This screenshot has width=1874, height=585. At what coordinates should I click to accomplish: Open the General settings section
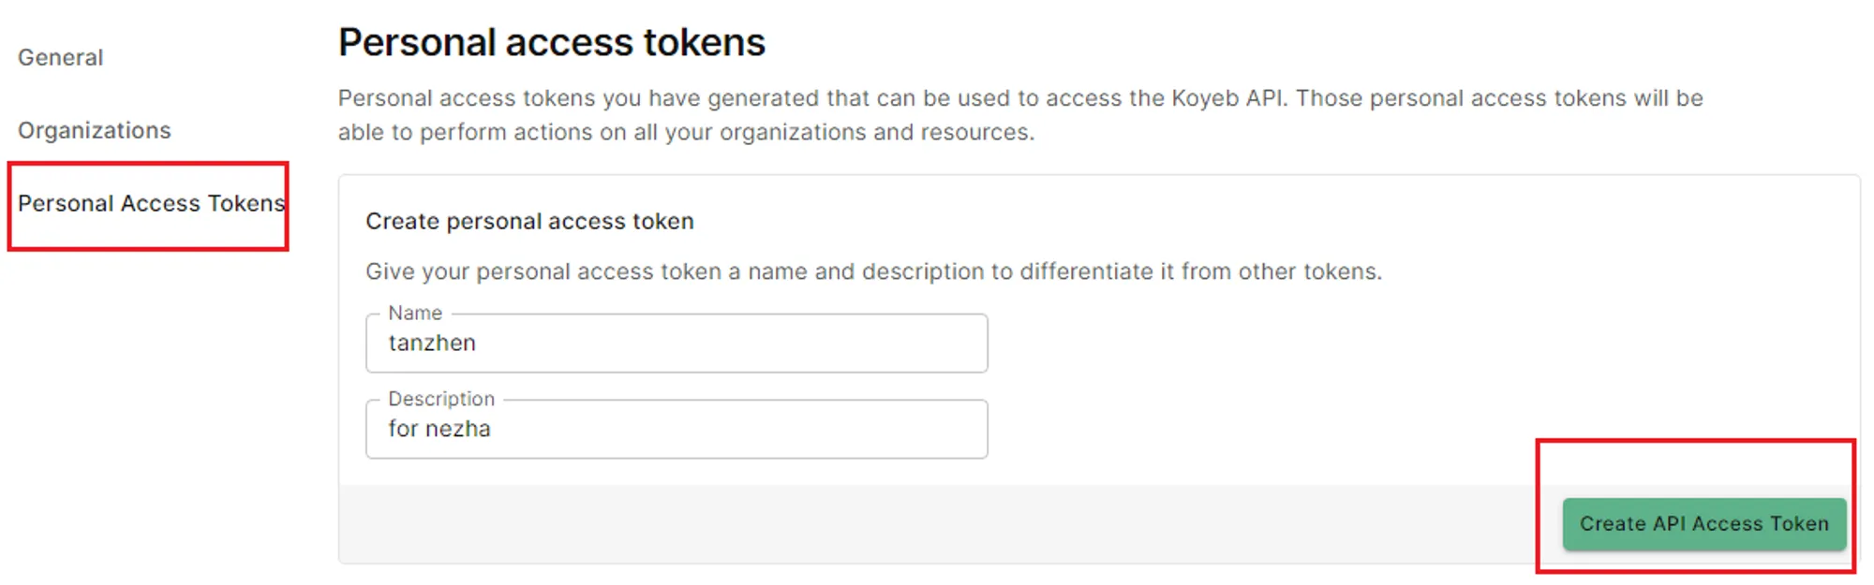[x=61, y=57]
